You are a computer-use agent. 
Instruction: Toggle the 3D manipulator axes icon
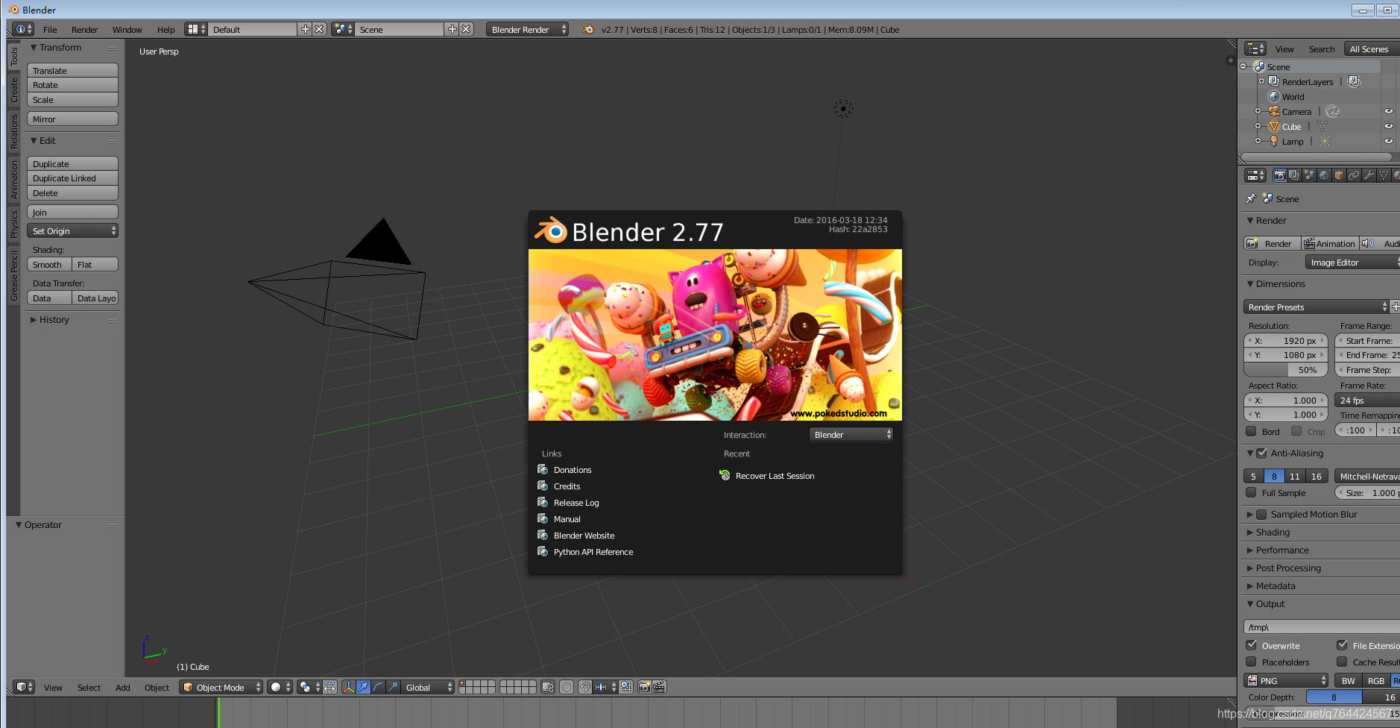click(348, 687)
